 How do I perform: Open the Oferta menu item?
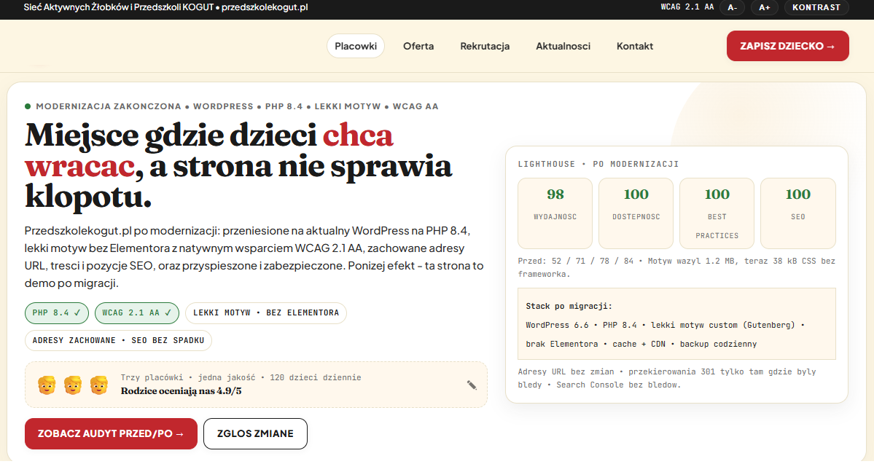click(x=418, y=46)
